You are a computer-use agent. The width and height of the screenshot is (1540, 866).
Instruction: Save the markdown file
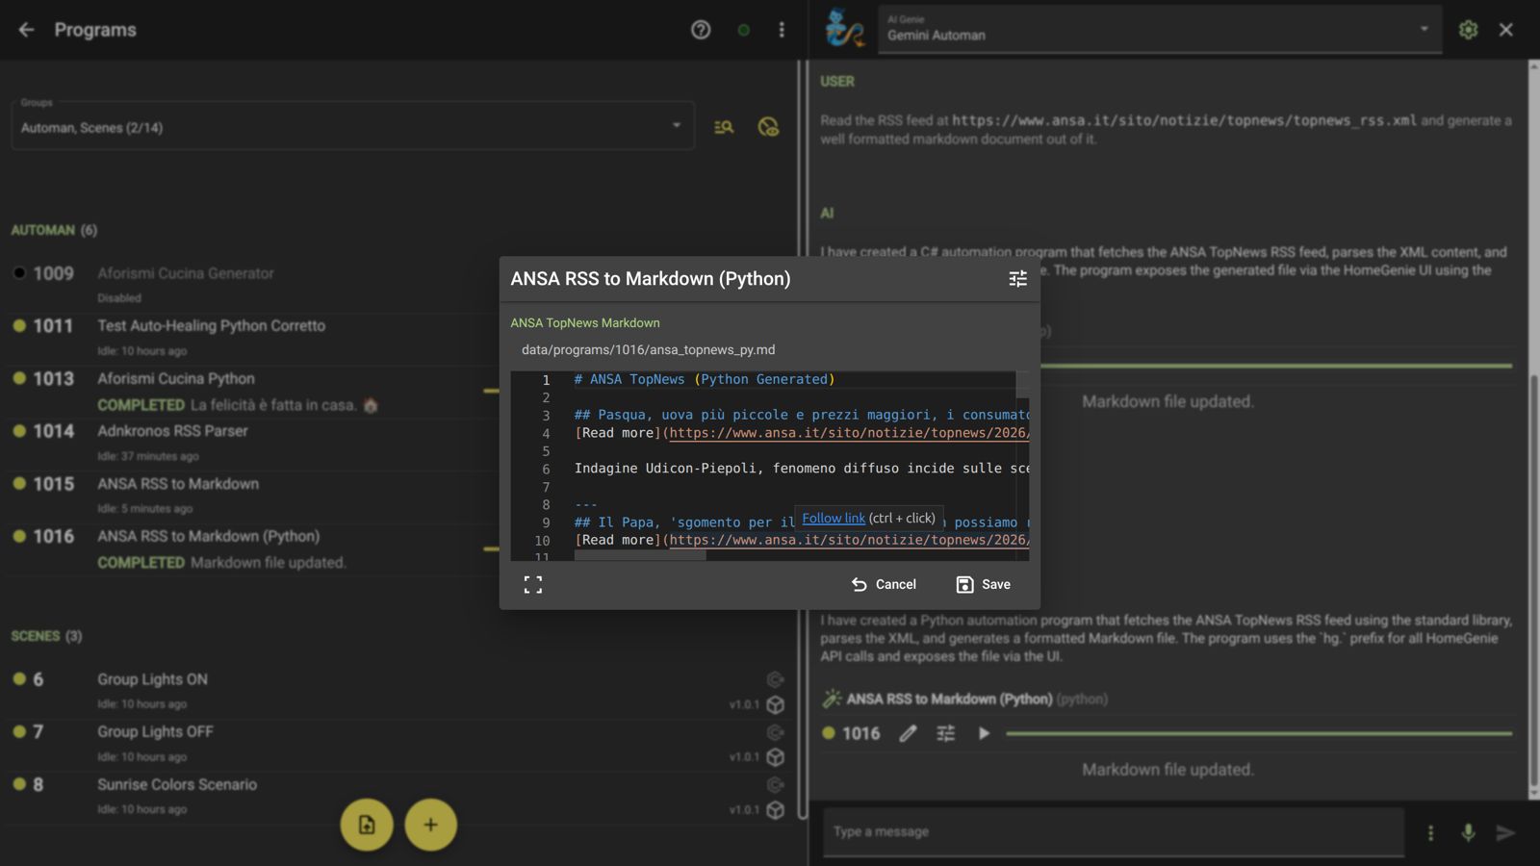point(983,584)
